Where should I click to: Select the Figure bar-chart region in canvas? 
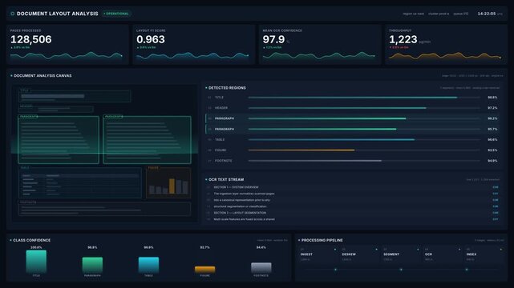[x=168, y=183]
